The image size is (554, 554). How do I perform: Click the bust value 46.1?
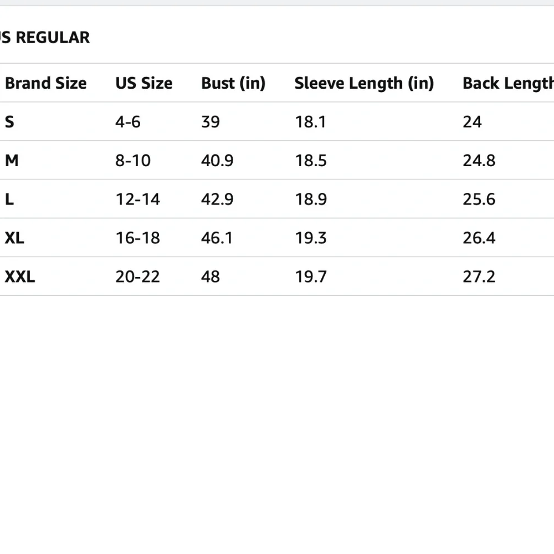[x=217, y=238]
